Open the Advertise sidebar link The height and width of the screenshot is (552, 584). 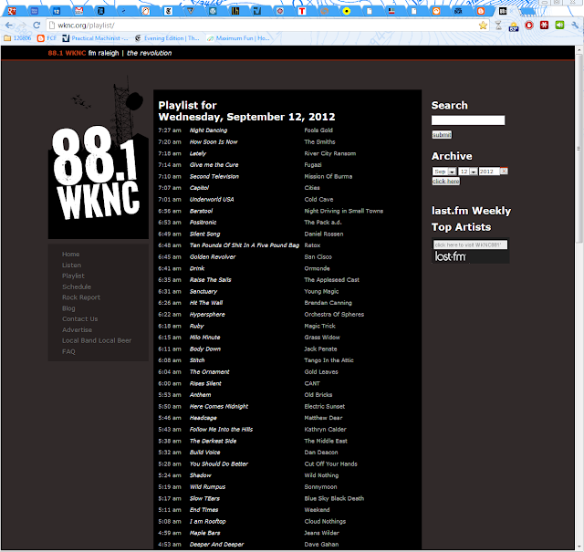point(77,329)
